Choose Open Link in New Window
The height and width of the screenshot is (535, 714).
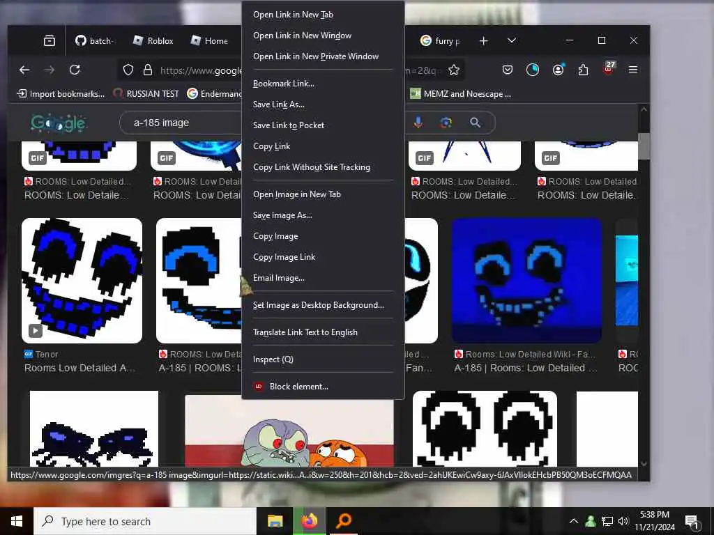(x=323, y=36)
